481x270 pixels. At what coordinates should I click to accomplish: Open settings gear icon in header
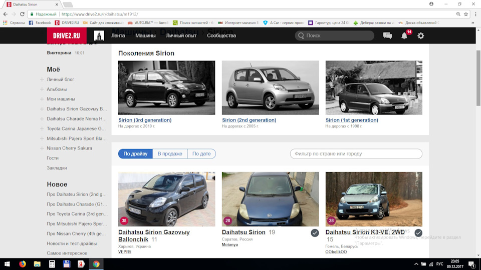[421, 35]
